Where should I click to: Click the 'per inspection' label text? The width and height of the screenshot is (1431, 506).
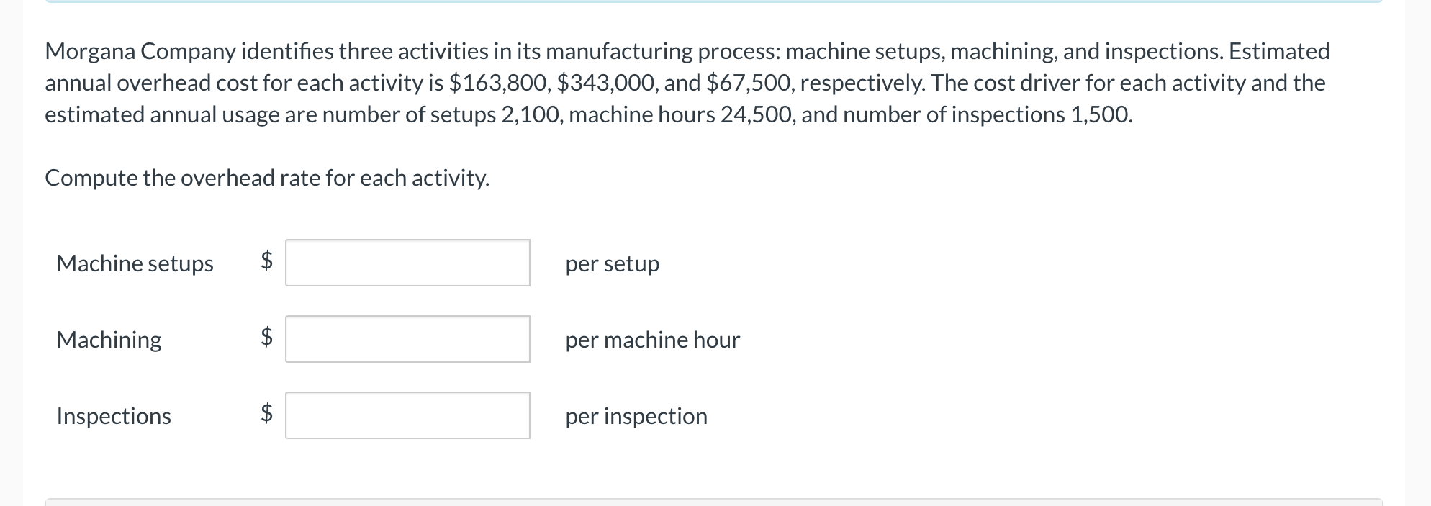pyautogui.click(x=636, y=416)
